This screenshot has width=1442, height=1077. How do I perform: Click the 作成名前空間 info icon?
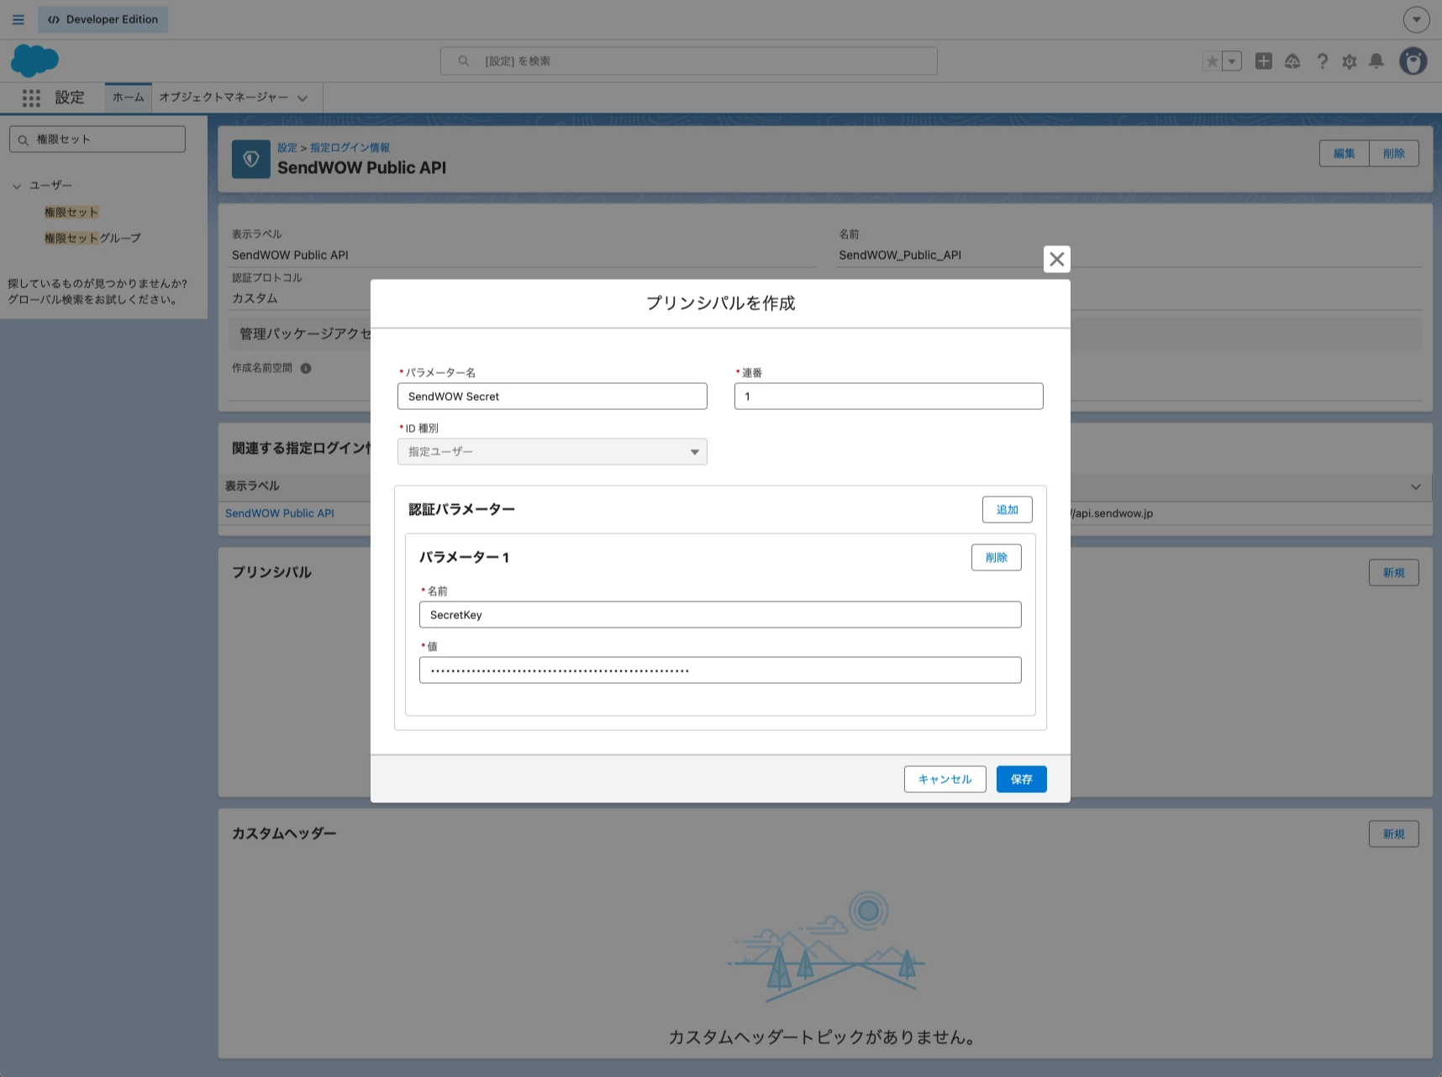[x=306, y=368]
